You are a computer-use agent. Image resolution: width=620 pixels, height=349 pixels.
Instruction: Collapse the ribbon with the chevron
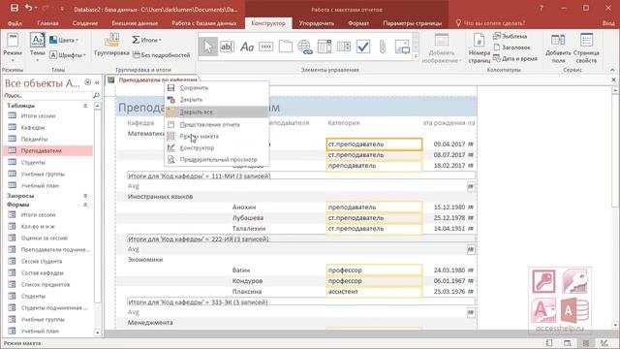612,70
